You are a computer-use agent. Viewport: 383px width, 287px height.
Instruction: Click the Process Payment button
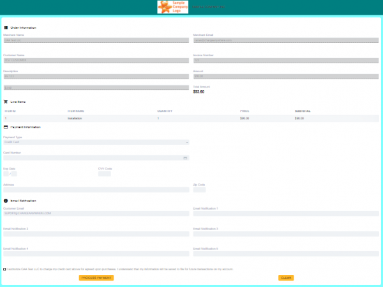tap(96, 277)
